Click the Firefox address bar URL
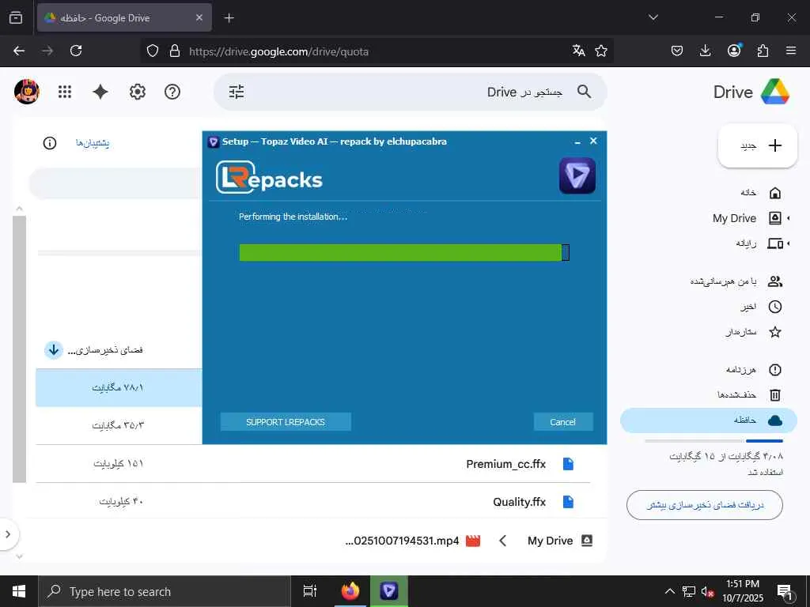The image size is (810, 607). coord(279,51)
